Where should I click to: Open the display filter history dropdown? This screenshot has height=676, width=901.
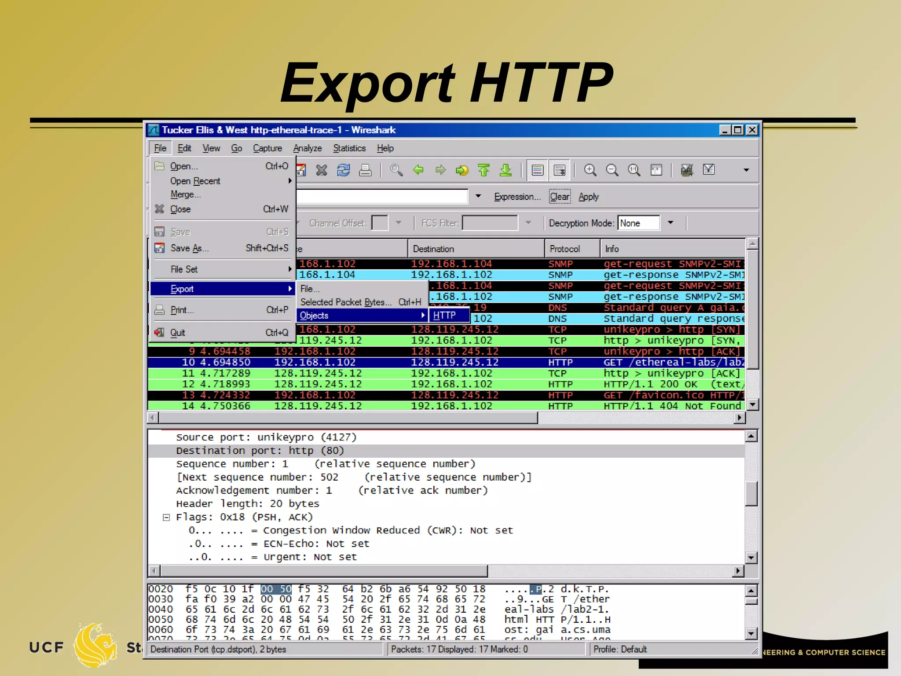click(x=478, y=196)
